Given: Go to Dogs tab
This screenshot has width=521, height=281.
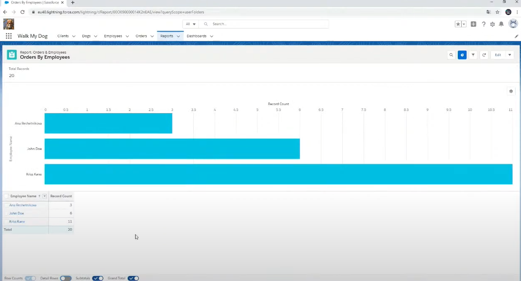Looking at the screenshot, I should 86,36.
